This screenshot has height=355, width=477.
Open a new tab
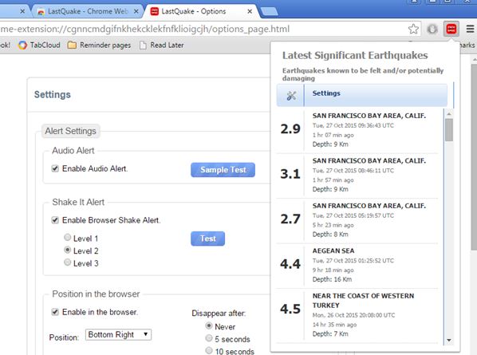(270, 11)
